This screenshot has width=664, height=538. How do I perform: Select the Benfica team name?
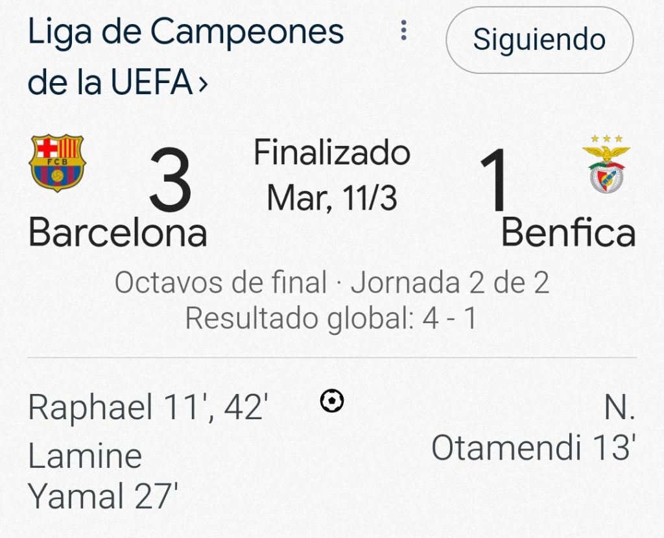(x=568, y=232)
